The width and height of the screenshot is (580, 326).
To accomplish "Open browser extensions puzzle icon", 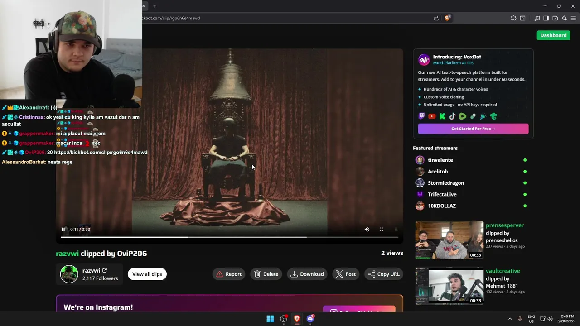I will coord(513,18).
